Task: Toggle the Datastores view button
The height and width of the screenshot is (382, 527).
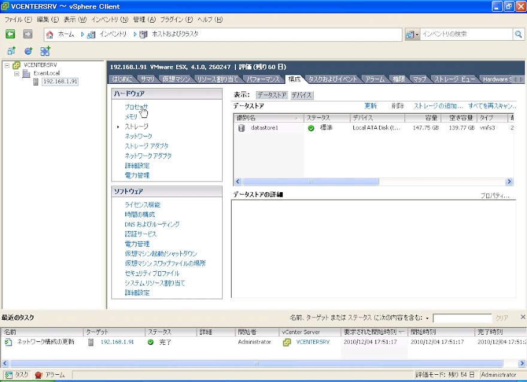Action: (x=271, y=95)
